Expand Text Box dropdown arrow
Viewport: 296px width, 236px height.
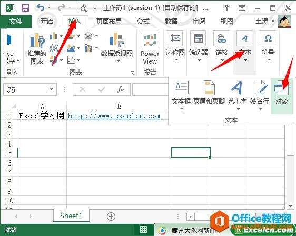182,109
